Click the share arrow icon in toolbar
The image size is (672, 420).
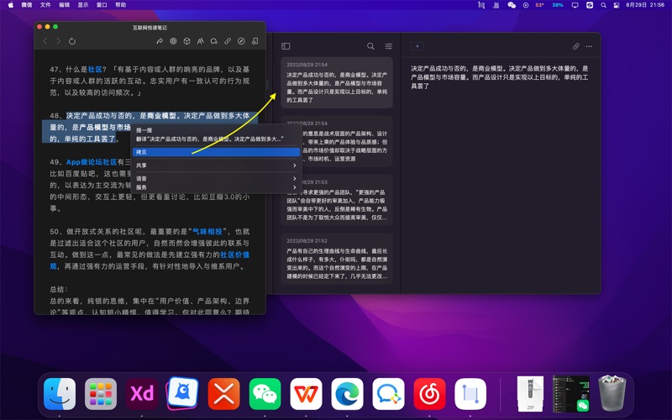(x=160, y=41)
